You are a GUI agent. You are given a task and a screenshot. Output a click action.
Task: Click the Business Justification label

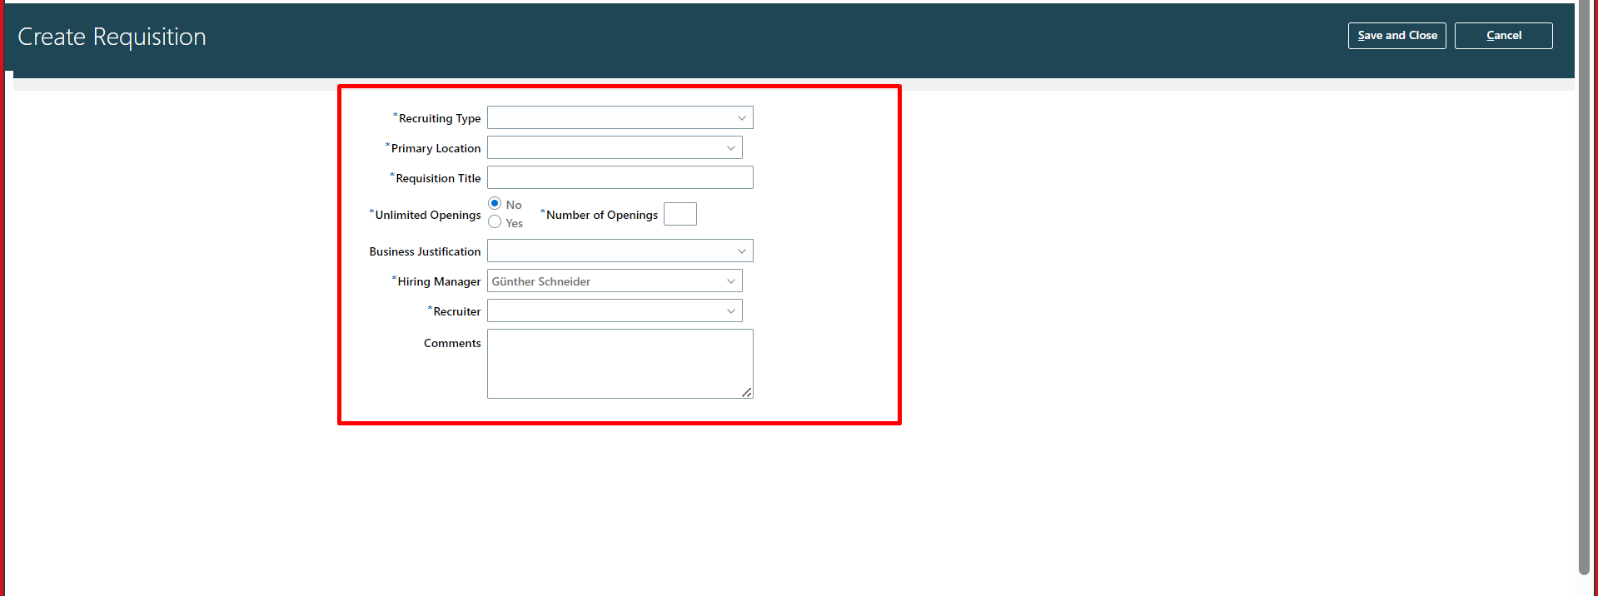[425, 251]
